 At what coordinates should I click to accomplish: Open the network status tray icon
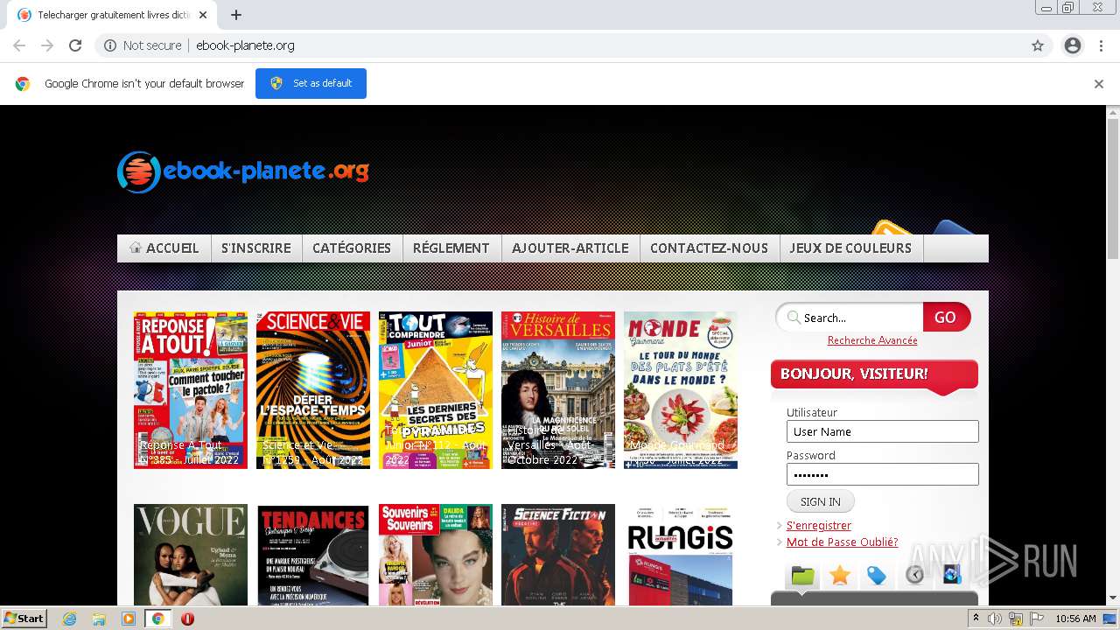click(1016, 619)
